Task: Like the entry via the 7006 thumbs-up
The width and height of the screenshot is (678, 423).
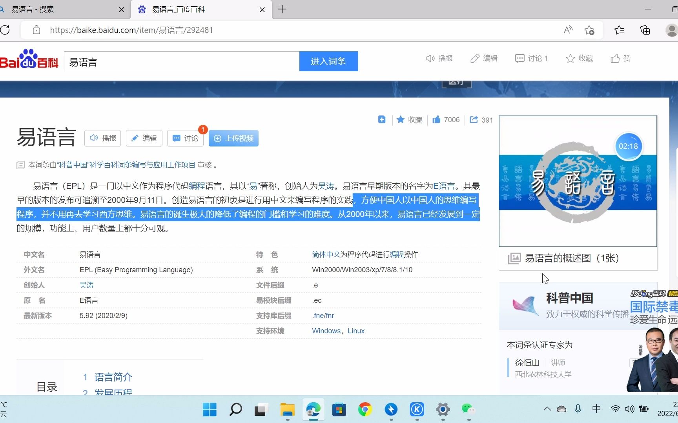Action: pyautogui.click(x=446, y=120)
